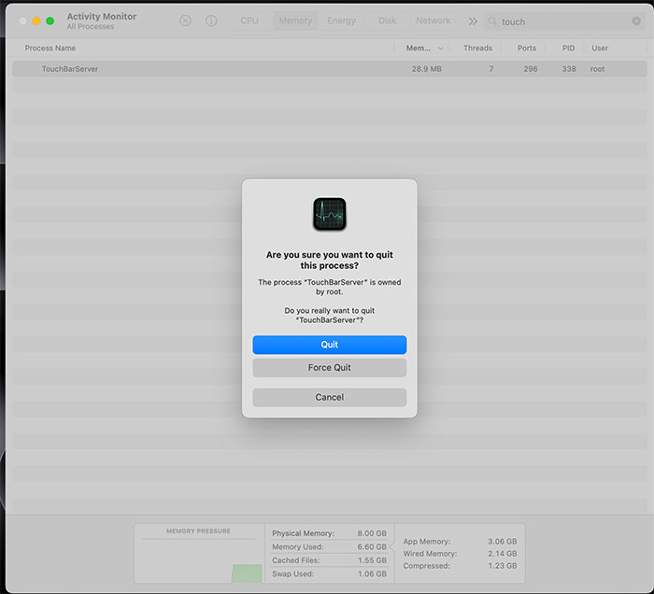The width and height of the screenshot is (654, 594).
Task: Click the search field containing touch
Action: click(561, 21)
